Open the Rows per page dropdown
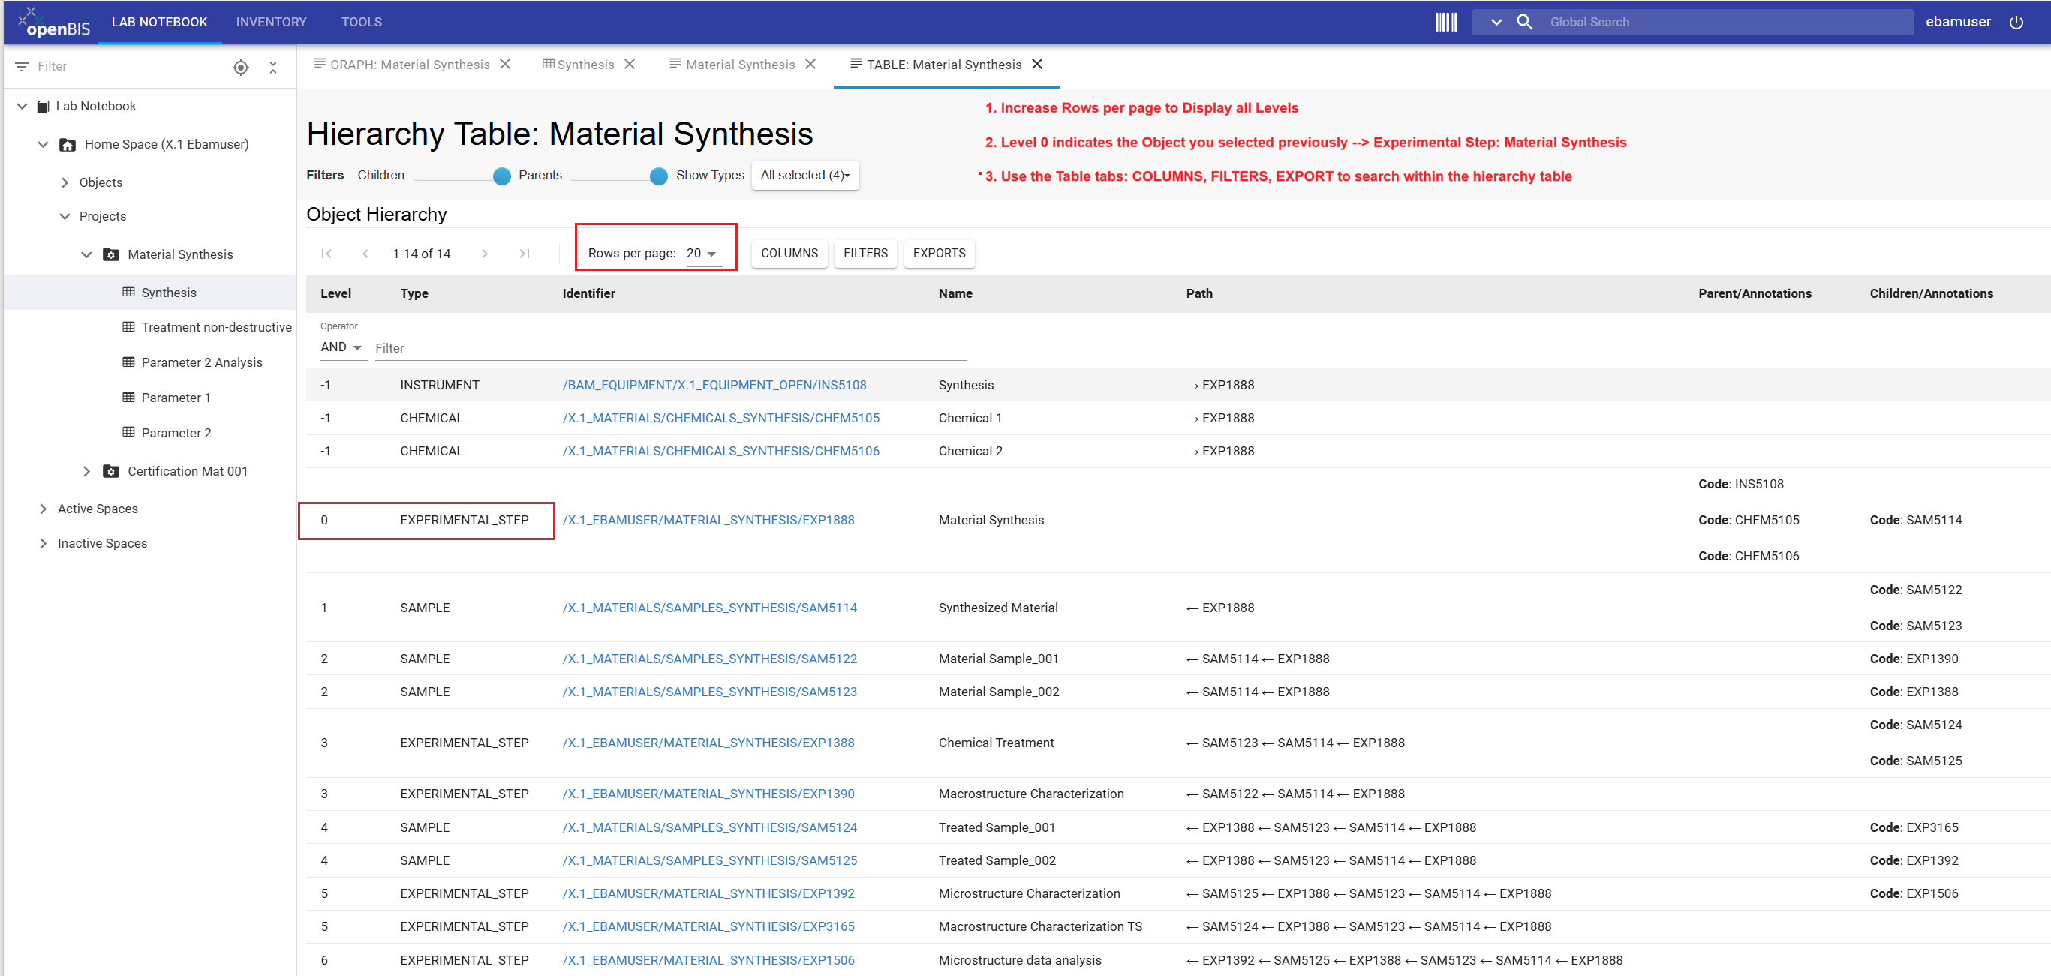 click(702, 253)
